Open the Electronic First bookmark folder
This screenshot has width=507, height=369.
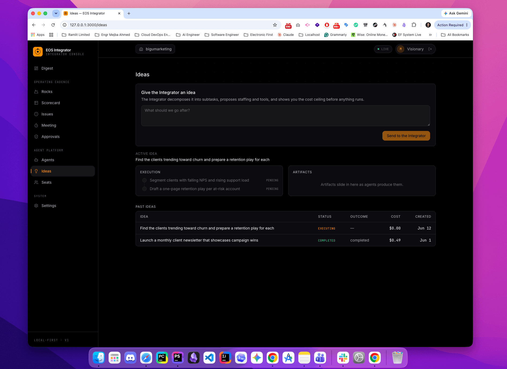(x=258, y=35)
